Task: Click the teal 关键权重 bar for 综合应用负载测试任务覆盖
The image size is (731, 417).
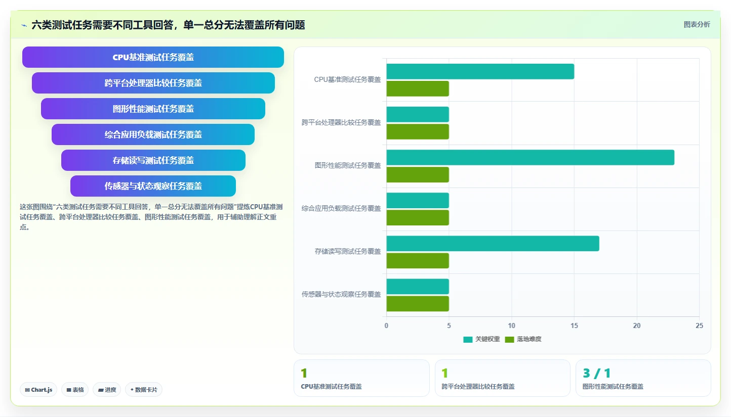Action: [x=418, y=200]
